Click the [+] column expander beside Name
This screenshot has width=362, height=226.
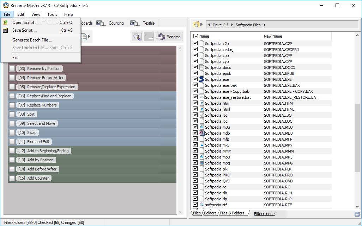(x=195, y=36)
